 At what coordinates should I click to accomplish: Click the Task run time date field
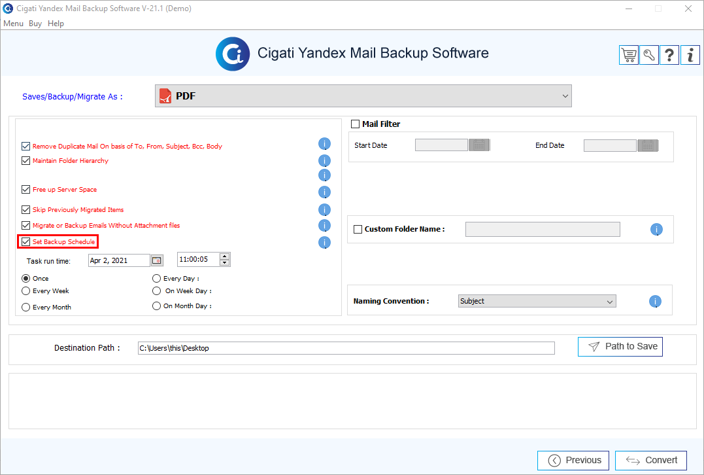(119, 260)
